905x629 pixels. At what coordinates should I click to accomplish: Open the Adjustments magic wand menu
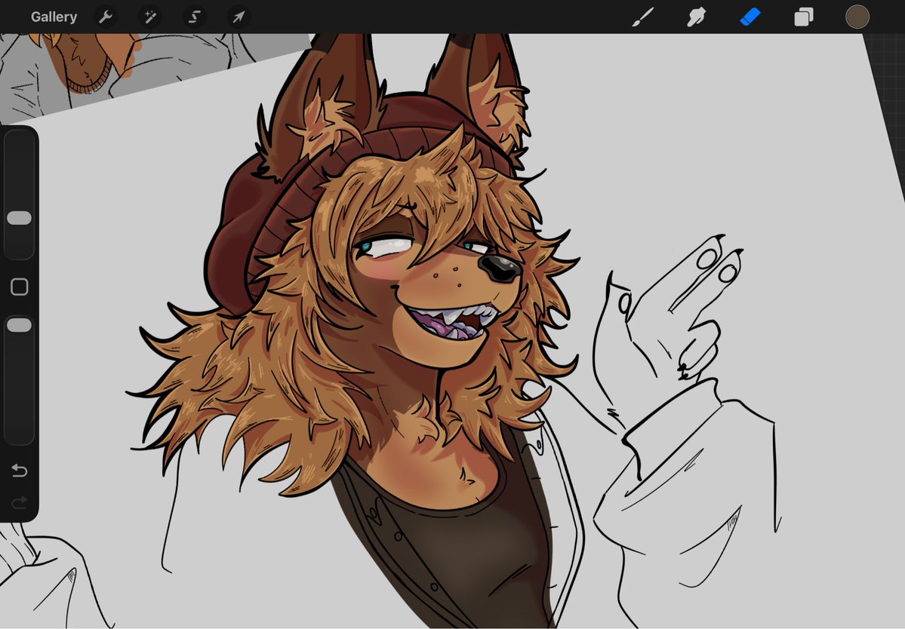click(x=150, y=17)
